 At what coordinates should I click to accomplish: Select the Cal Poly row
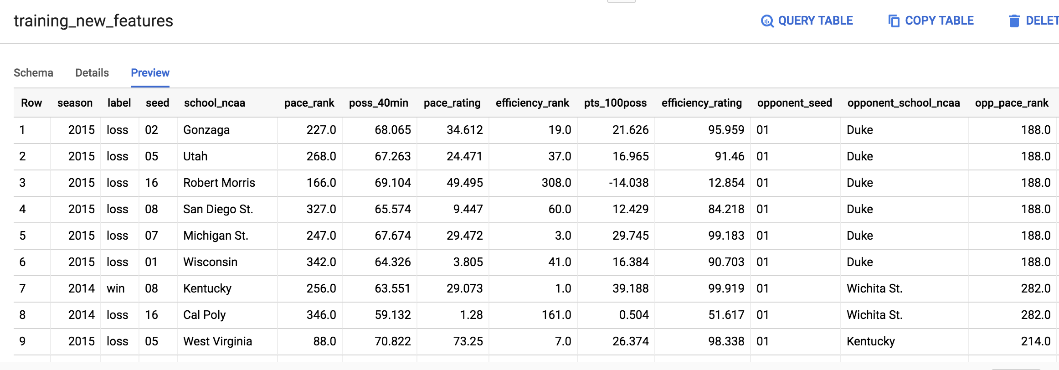[x=204, y=315]
